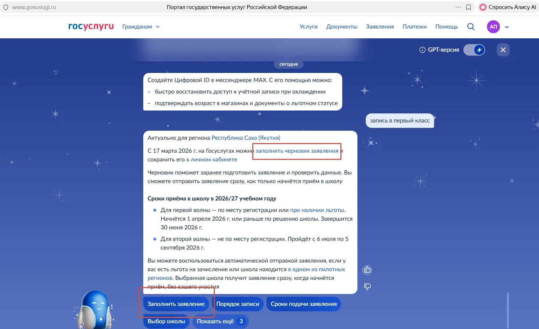Open the Заявления menu
The width and height of the screenshot is (539, 329).
coord(380,27)
